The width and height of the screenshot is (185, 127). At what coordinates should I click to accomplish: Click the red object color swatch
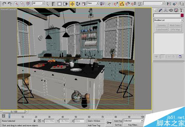tap(182, 15)
